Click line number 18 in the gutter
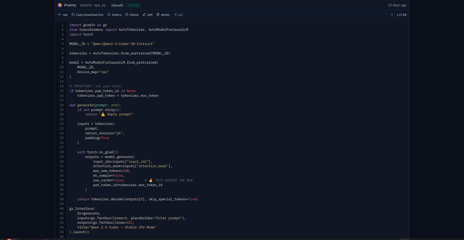Screen dimensions: 464x240 click(62, 105)
